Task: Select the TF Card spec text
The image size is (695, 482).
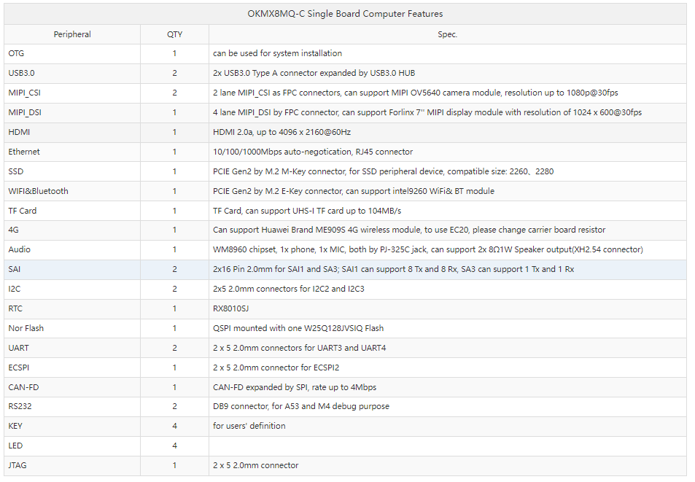Action: point(307,211)
